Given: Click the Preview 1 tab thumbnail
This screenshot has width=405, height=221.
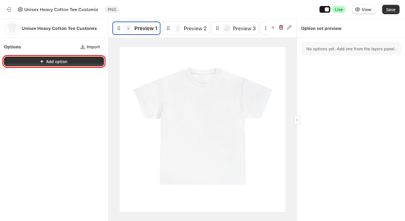Looking at the screenshot, I should pyautogui.click(x=128, y=28).
